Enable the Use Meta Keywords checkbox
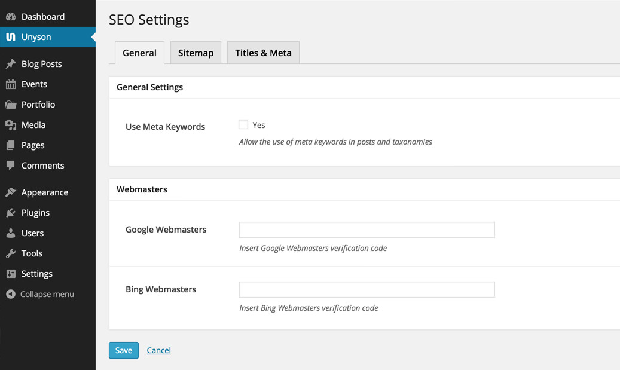 (x=243, y=124)
